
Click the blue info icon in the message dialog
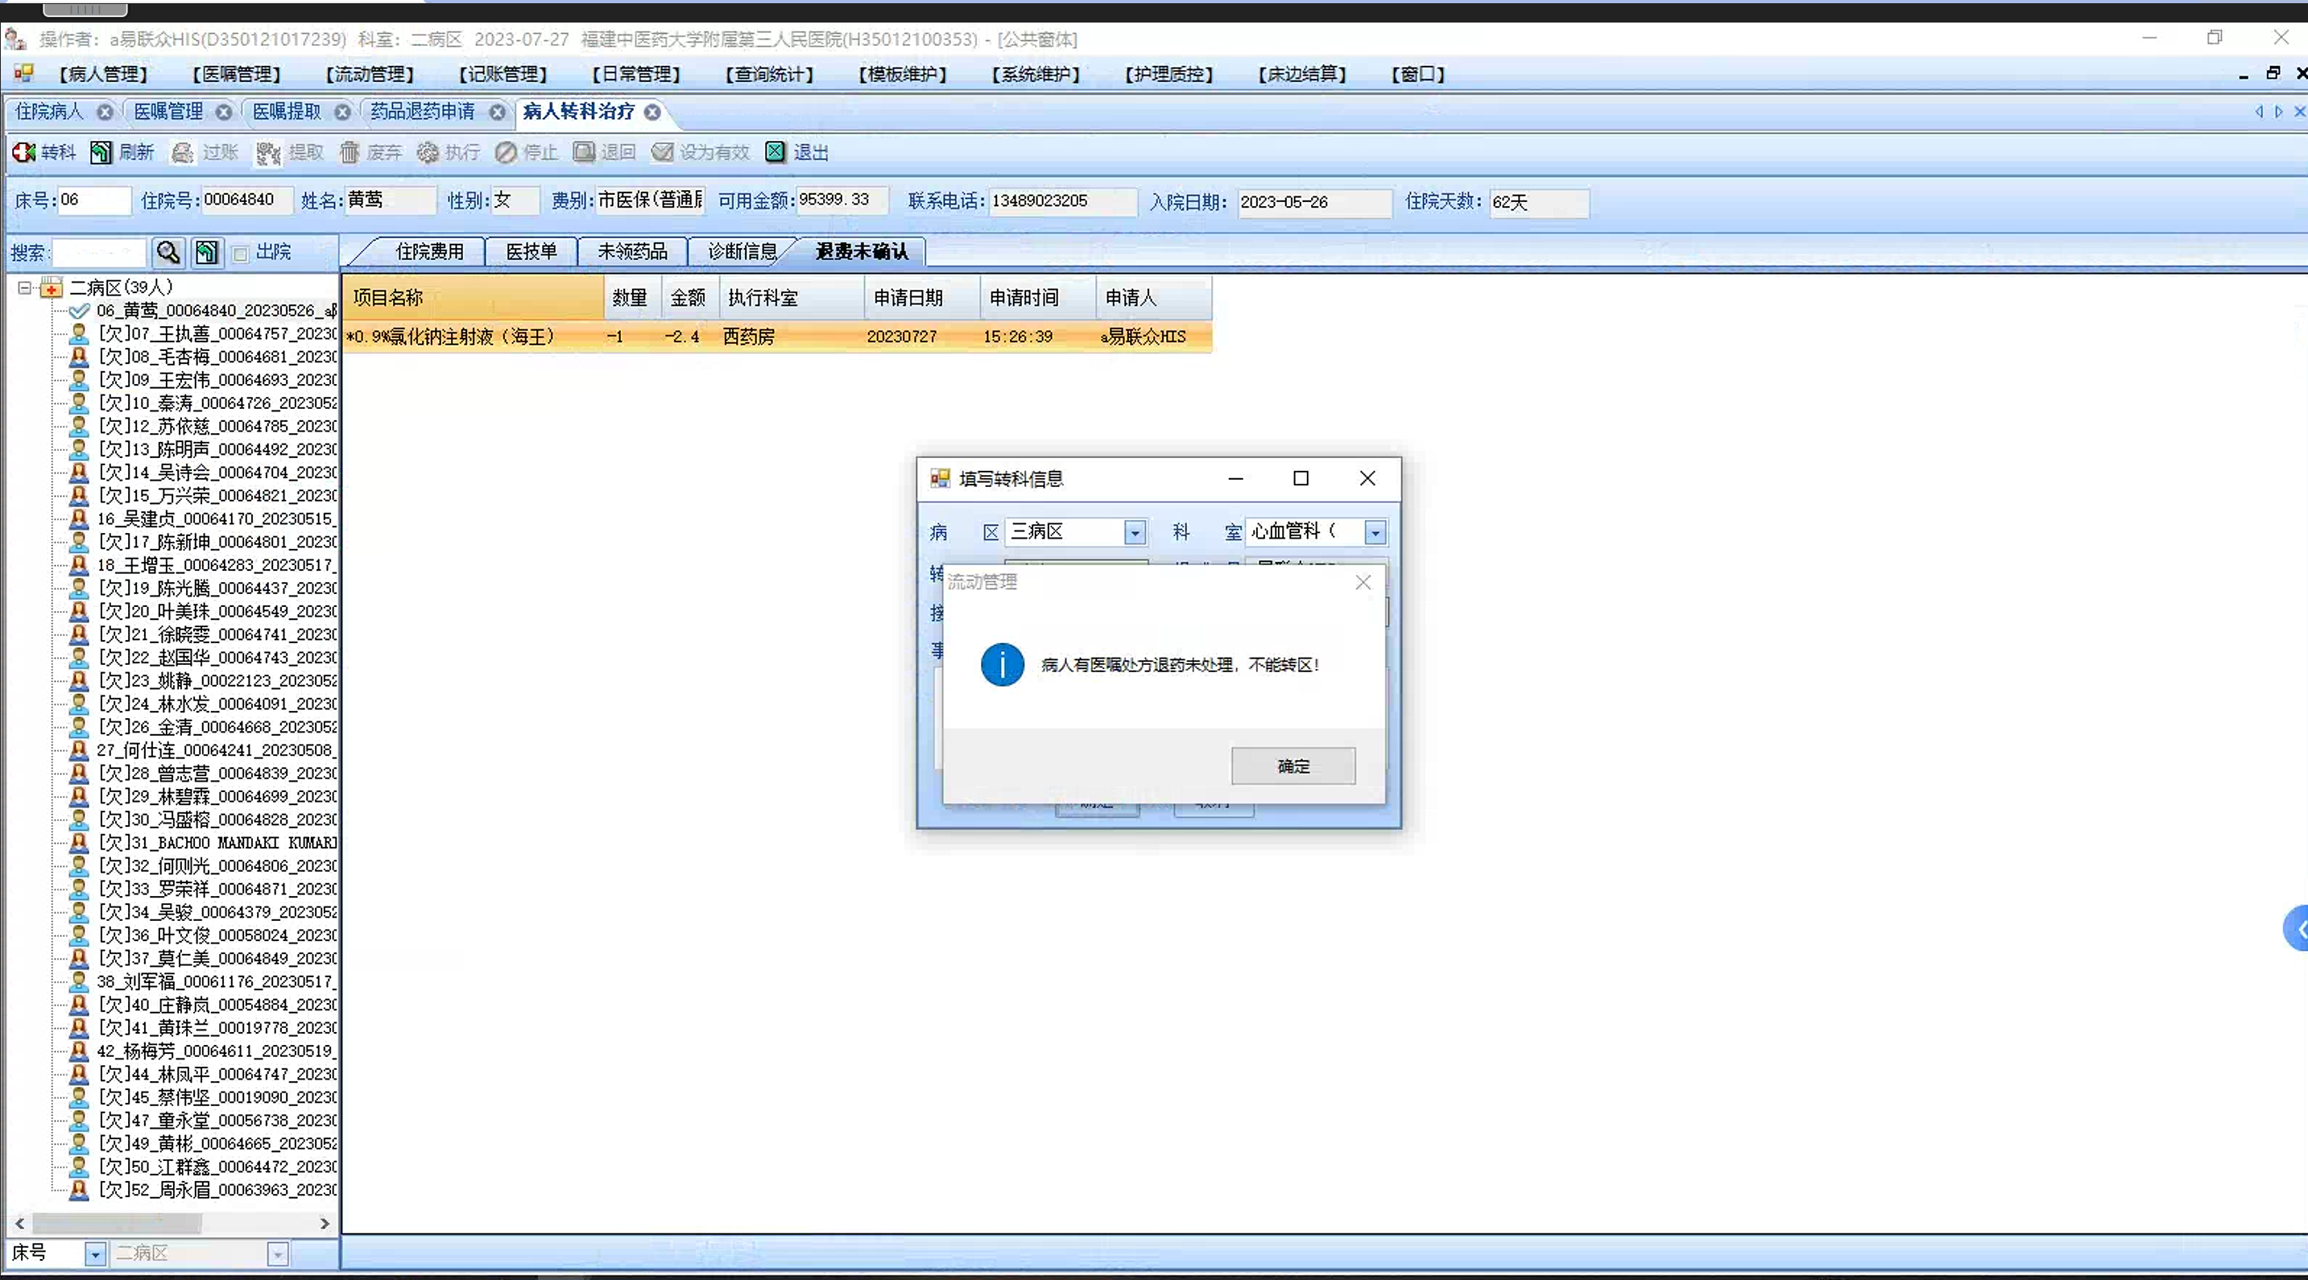1002,665
